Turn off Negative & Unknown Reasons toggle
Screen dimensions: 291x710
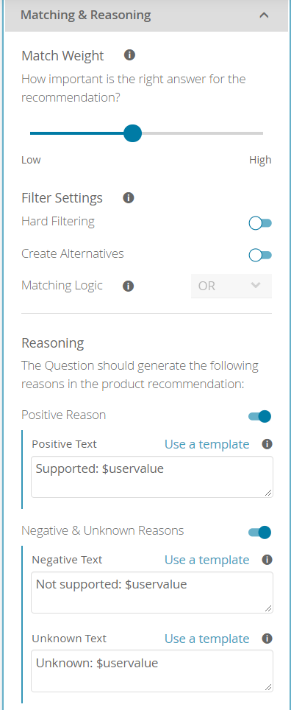click(260, 532)
